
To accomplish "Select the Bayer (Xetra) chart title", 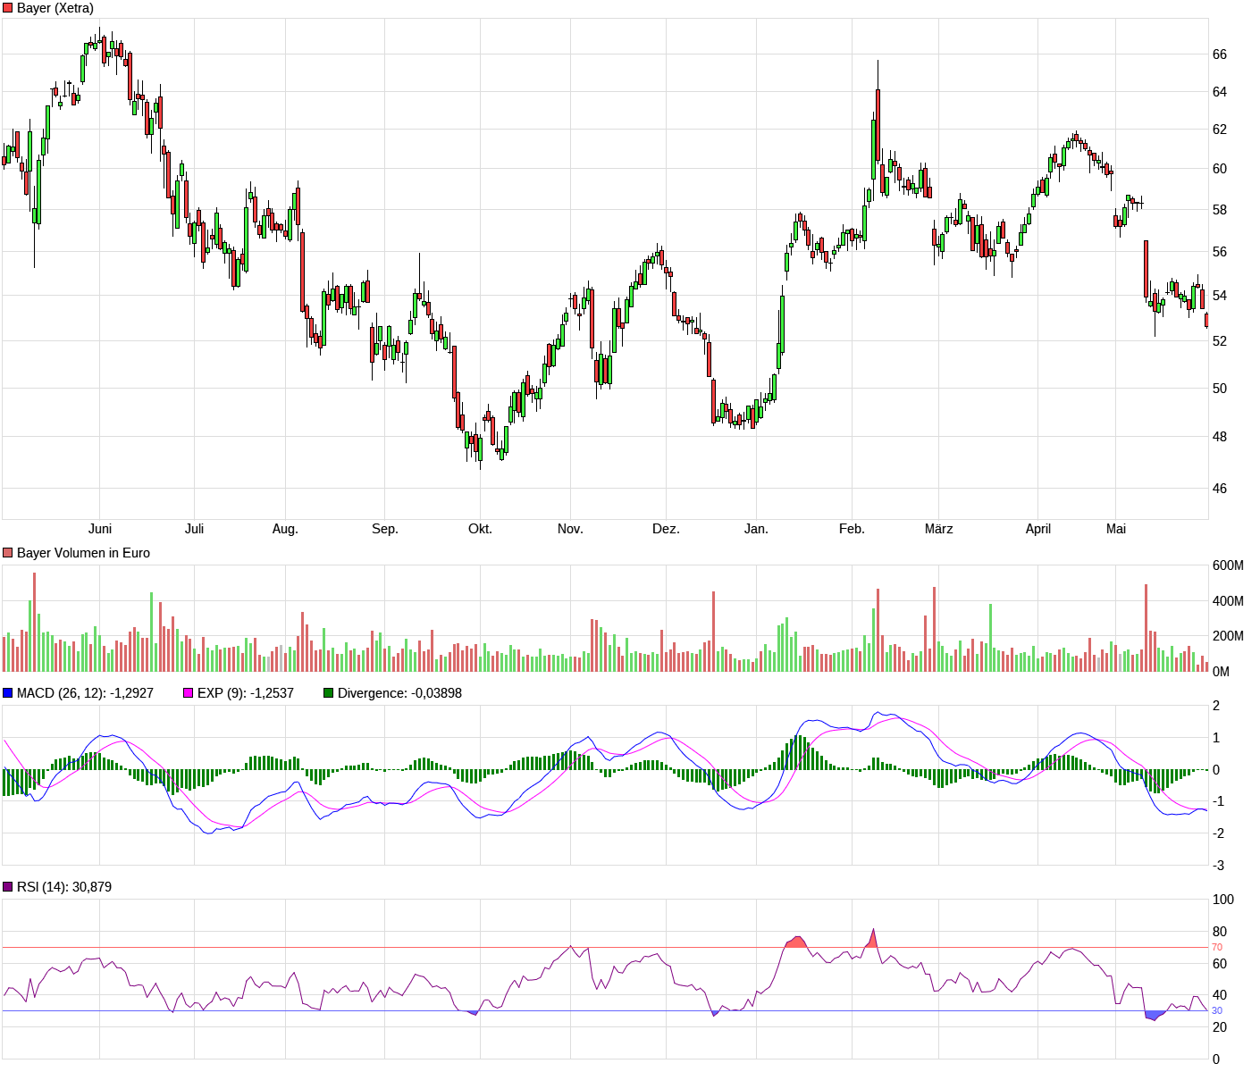I will click(55, 8).
